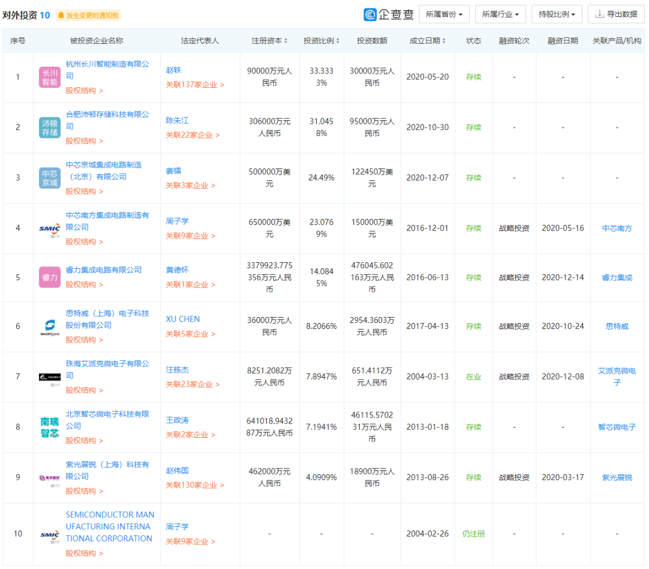Image resolution: width=649 pixels, height=569 pixels.
Task: Open legal representative 王政涛 profile
Action: [x=177, y=420]
